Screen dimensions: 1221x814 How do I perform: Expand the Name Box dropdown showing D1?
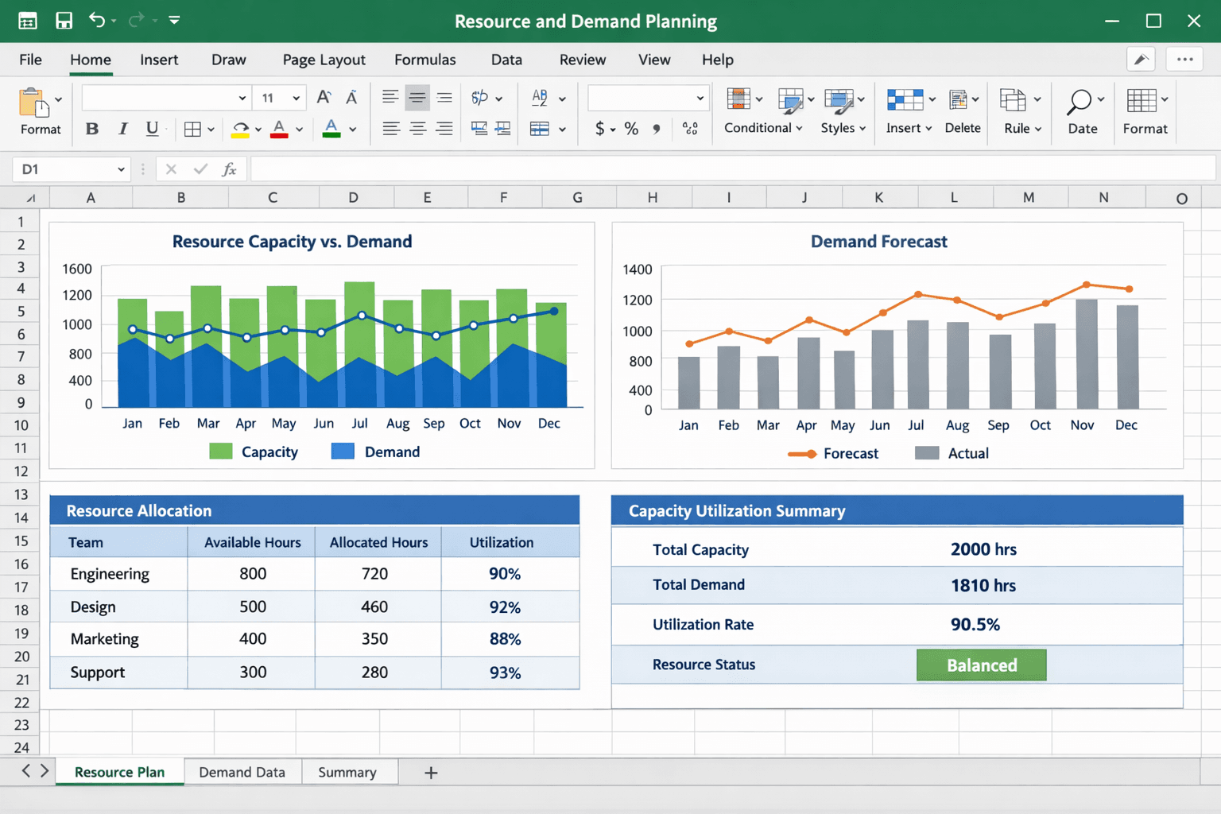tap(121, 169)
